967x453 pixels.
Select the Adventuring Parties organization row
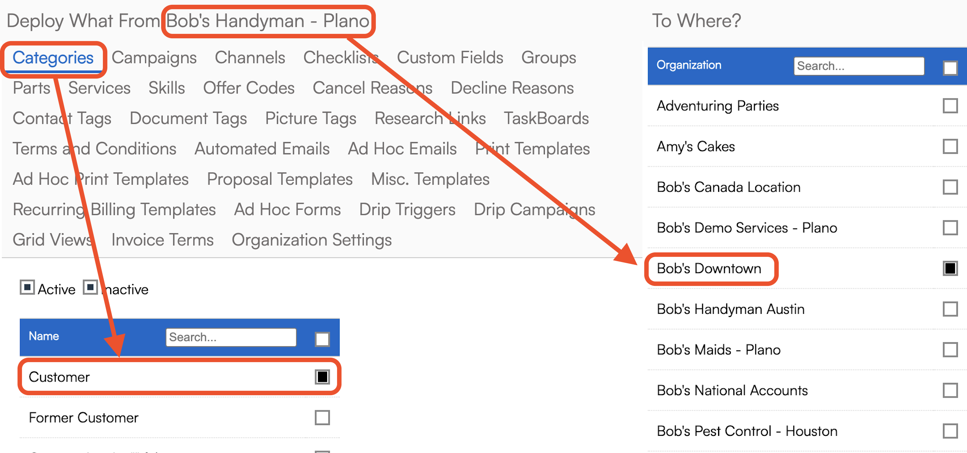pyautogui.click(x=807, y=106)
